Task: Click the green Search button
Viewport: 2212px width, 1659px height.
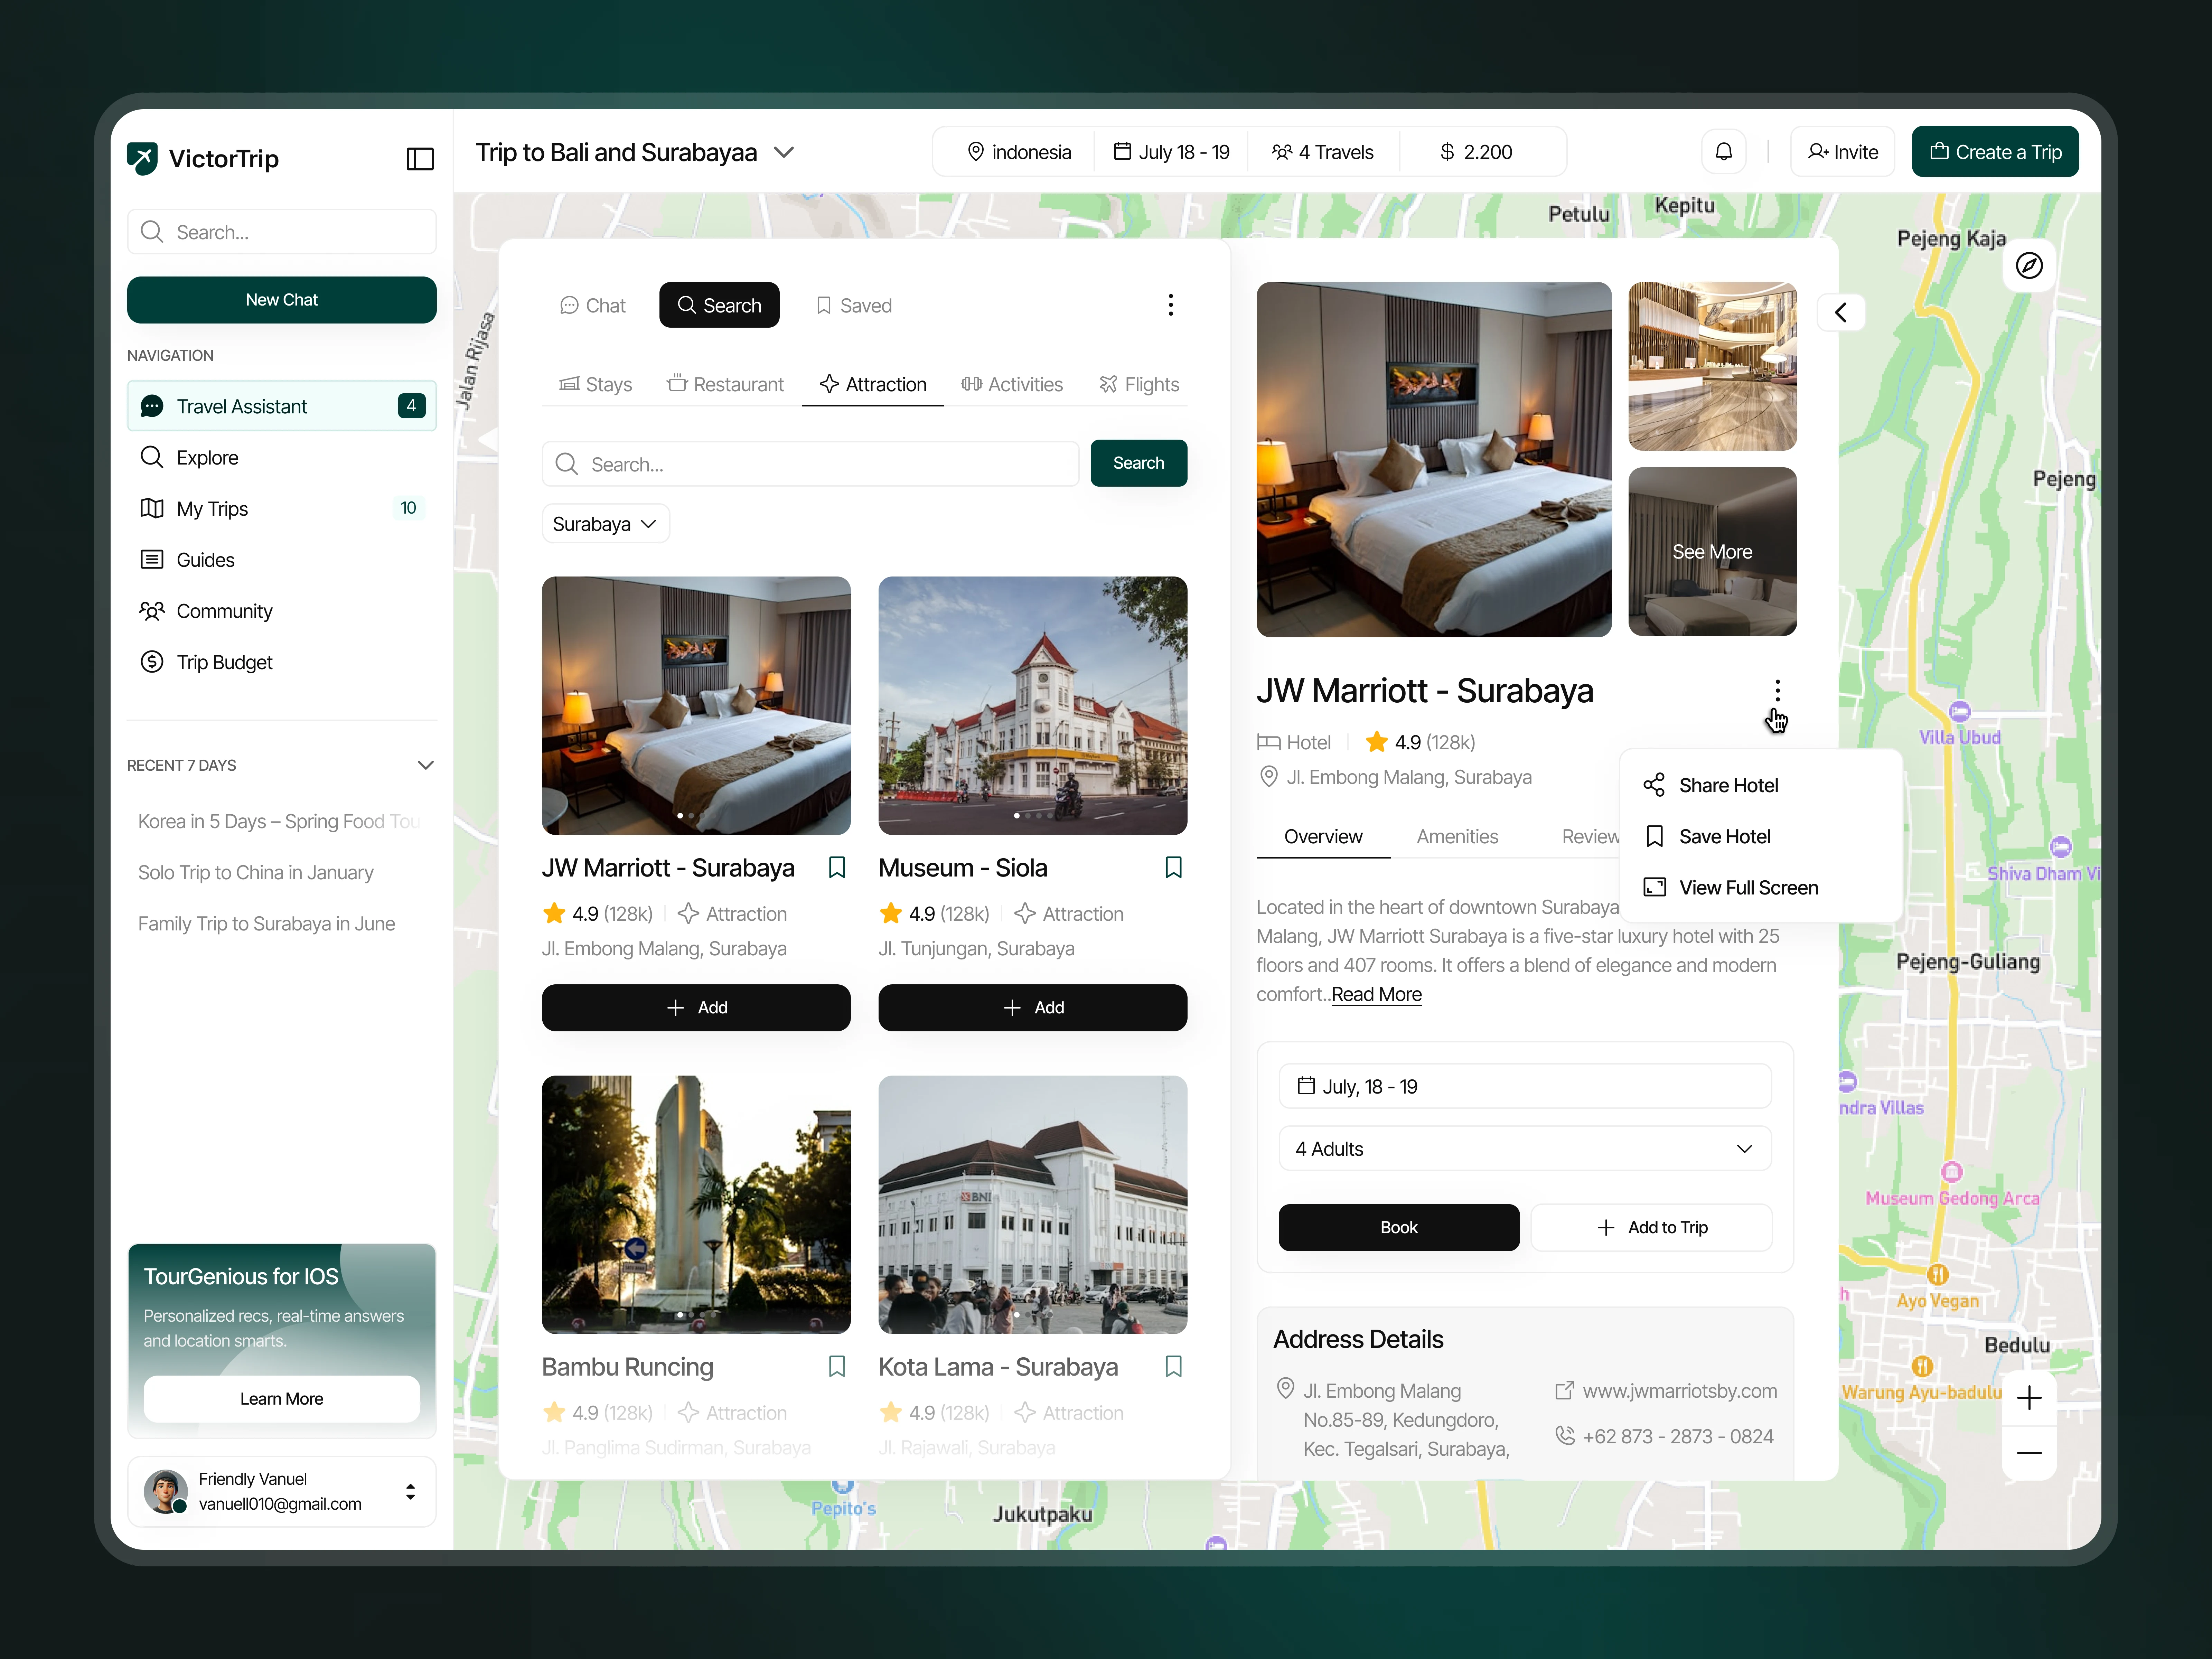Action: point(1138,463)
